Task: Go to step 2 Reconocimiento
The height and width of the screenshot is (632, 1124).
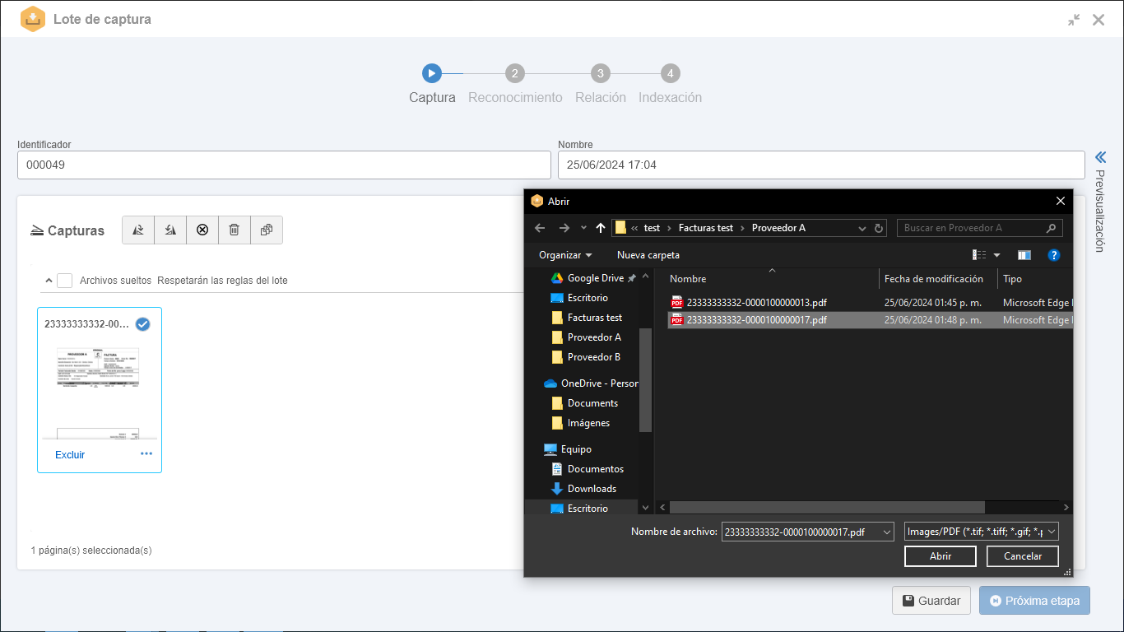Action: click(515, 74)
